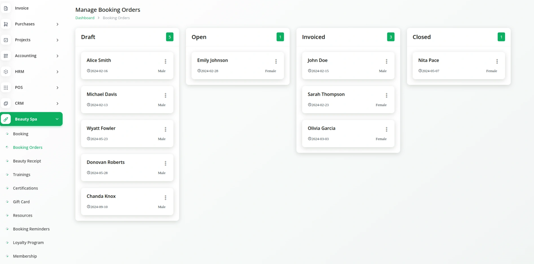Open options menu for Sarah Thompson card
This screenshot has height=264, width=534.
[x=387, y=95]
